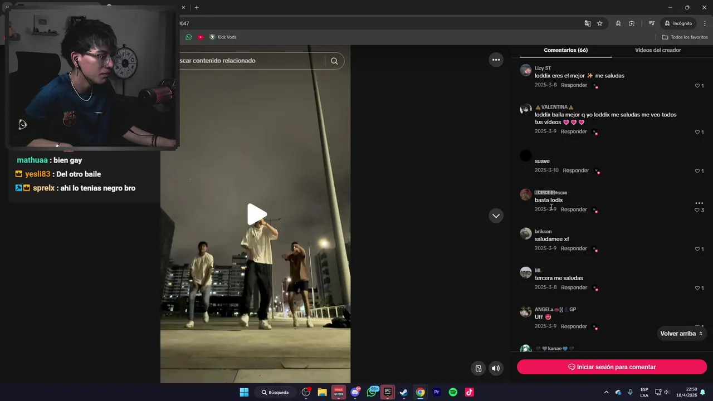Open Kick Vods bookmark

point(223,37)
